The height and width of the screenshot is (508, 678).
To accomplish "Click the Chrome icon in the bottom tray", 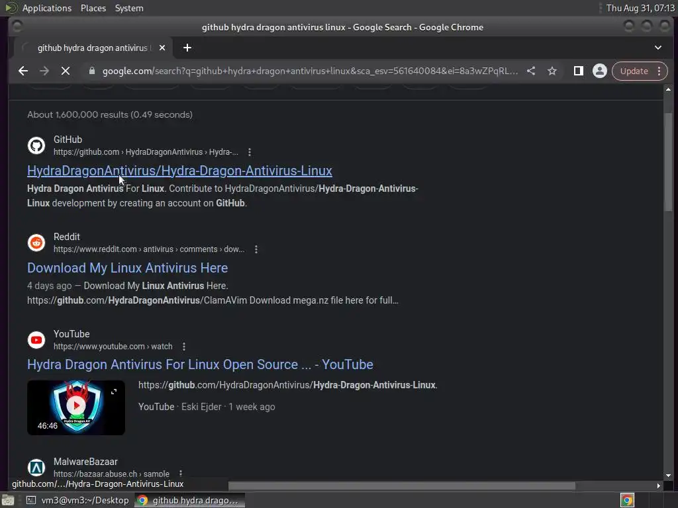I will (627, 500).
